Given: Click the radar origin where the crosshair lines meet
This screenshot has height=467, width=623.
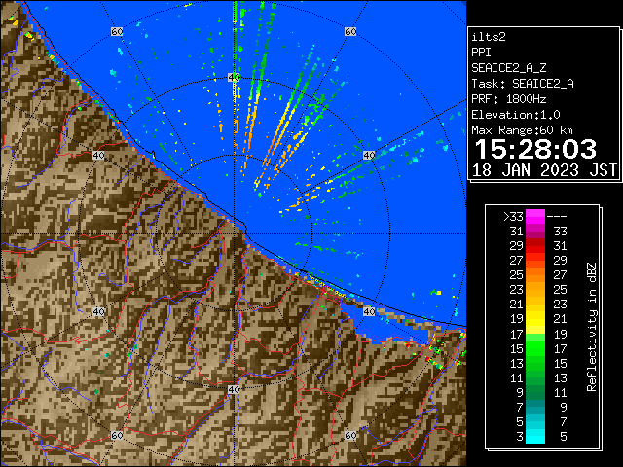Looking at the screenshot, I should tap(234, 233).
